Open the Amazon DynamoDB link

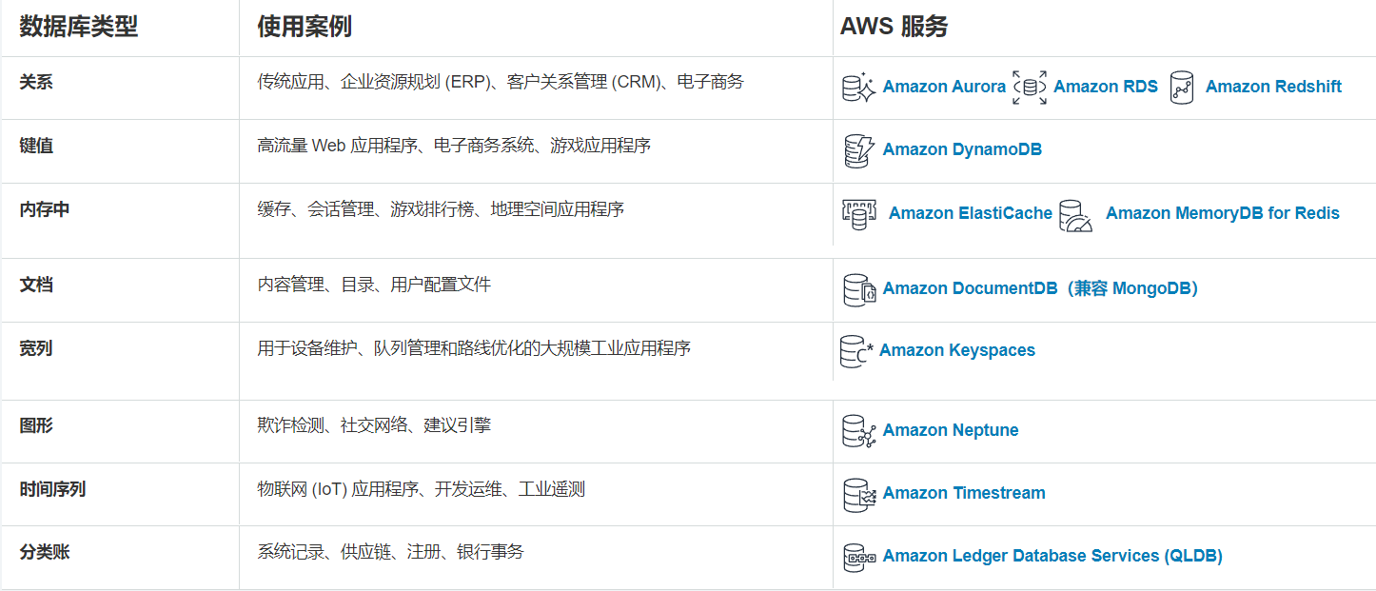[962, 149]
